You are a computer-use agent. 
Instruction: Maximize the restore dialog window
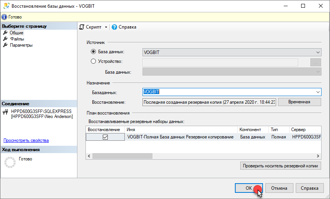pyautogui.click(x=303, y=6)
